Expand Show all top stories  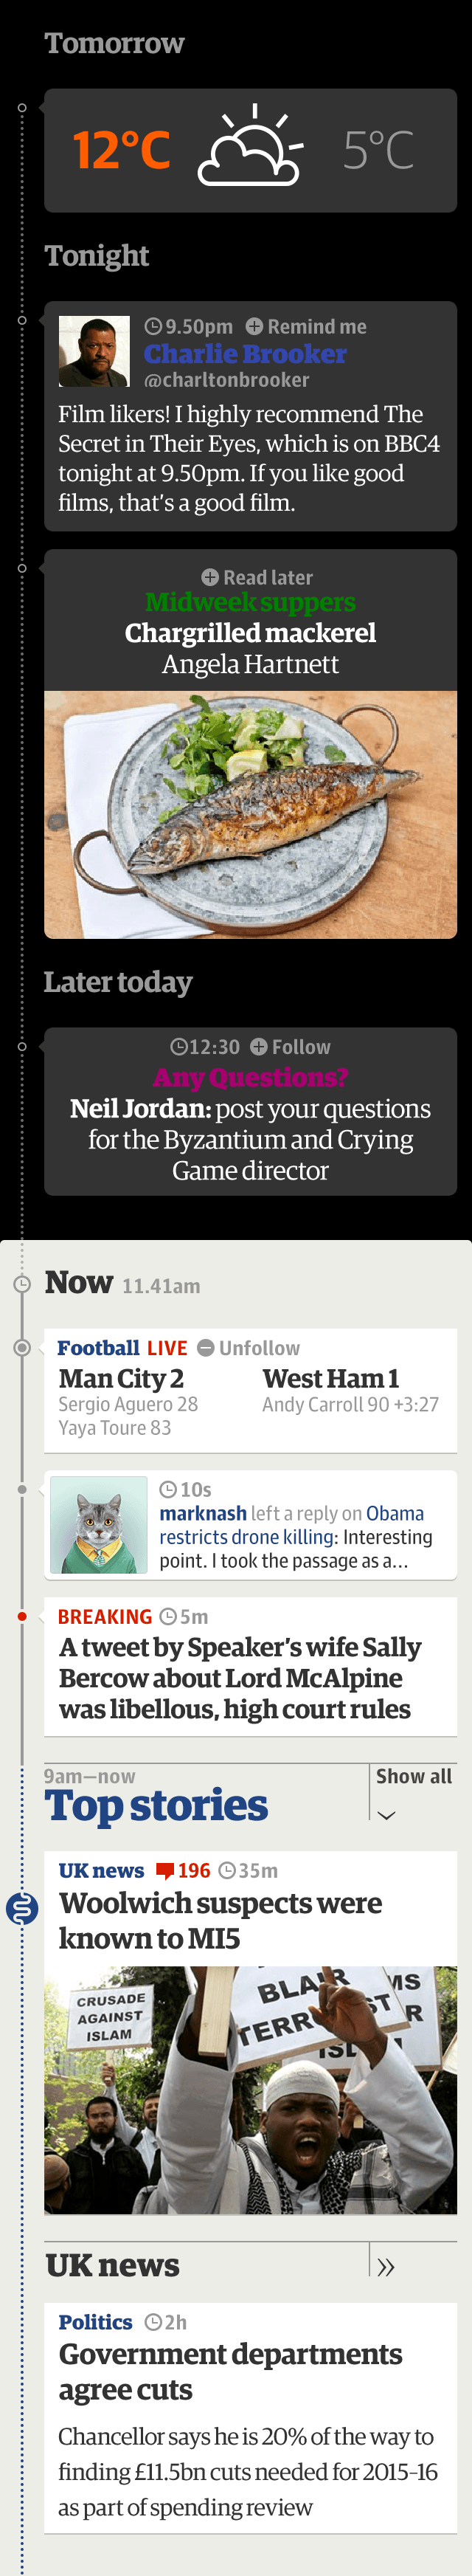414,1776
